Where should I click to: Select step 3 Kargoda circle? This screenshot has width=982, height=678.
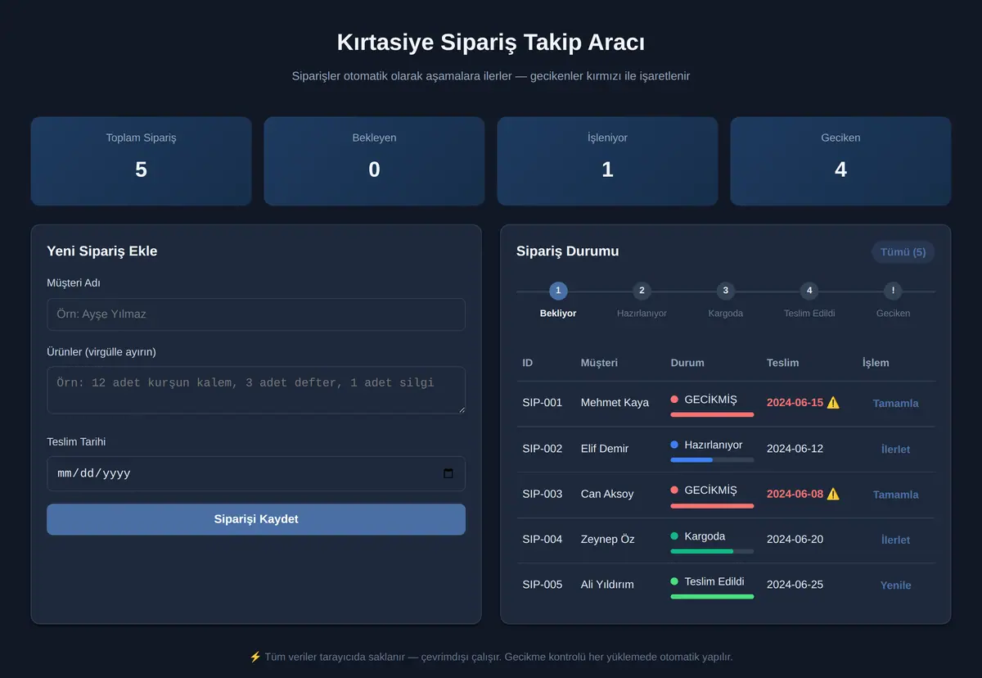(726, 291)
